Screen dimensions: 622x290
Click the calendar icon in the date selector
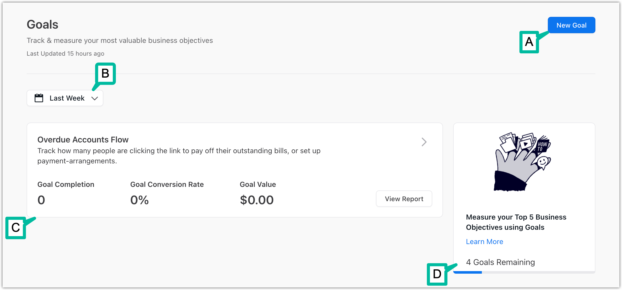[39, 98]
